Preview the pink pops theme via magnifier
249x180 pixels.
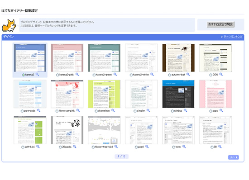tap(221, 110)
